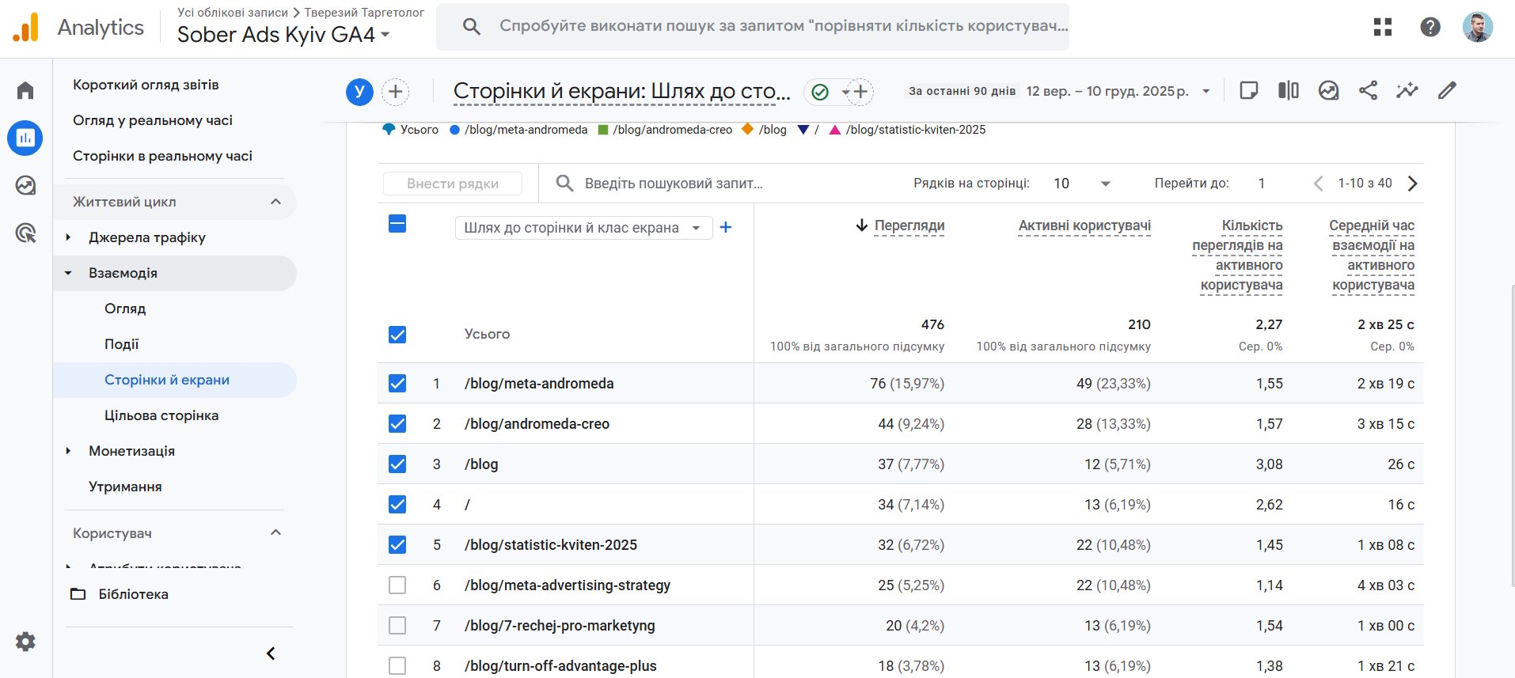
Task: Open Бібліотека
Action: pyautogui.click(x=133, y=594)
